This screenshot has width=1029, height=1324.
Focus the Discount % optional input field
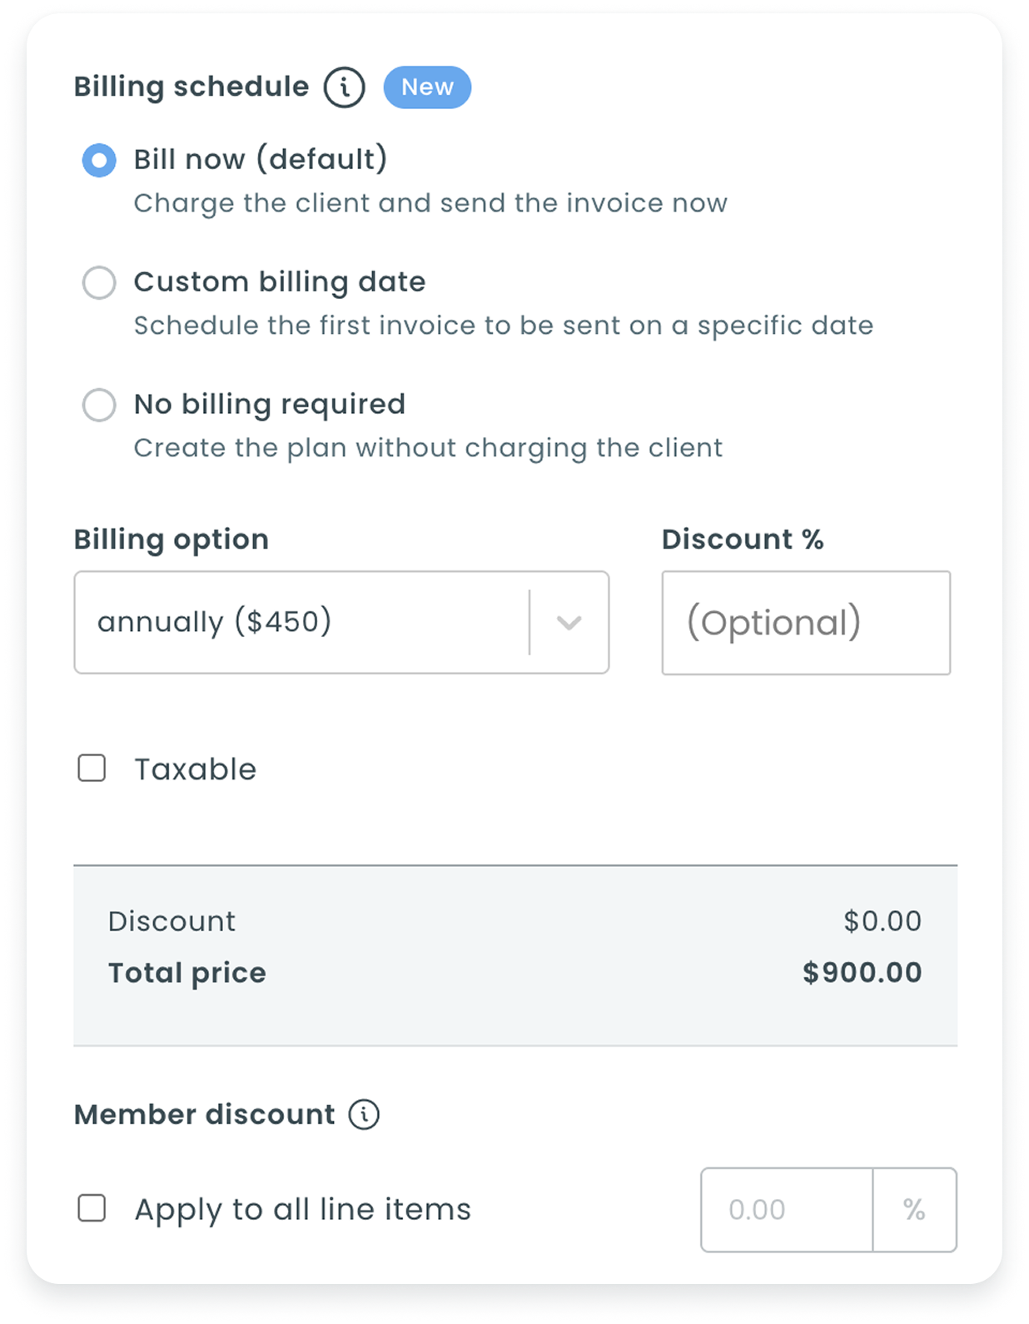(805, 623)
